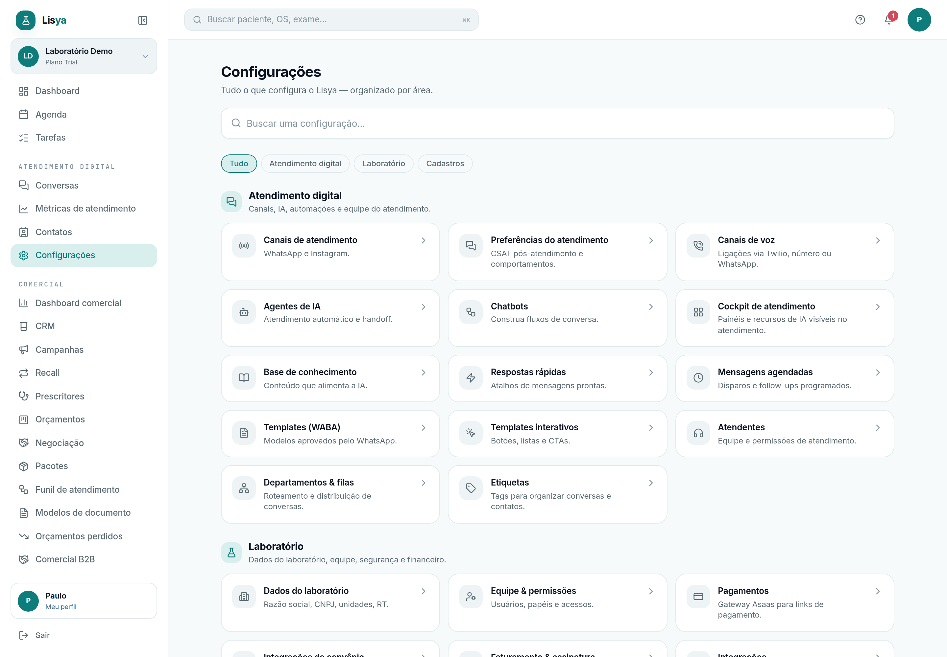This screenshot has height=657, width=947.
Task: Open Etiquetas via its chevron arrow
Action: point(651,483)
